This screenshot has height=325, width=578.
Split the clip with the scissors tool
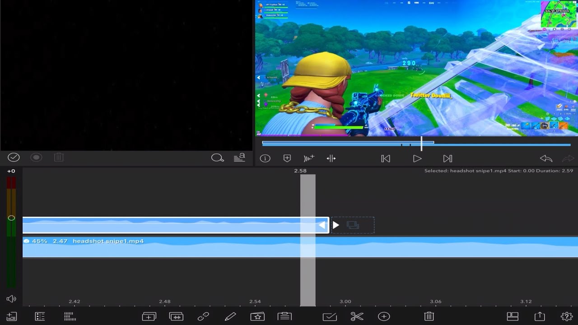click(357, 316)
